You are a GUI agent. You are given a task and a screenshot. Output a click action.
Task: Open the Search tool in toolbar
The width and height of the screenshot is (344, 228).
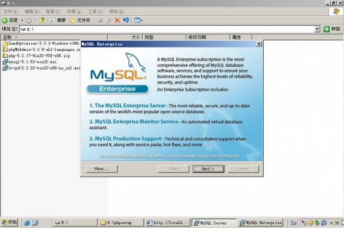click(58, 21)
